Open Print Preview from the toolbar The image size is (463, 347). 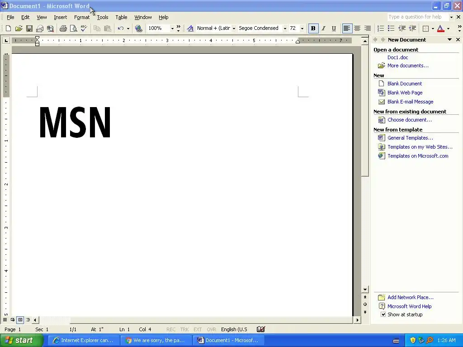(73, 28)
